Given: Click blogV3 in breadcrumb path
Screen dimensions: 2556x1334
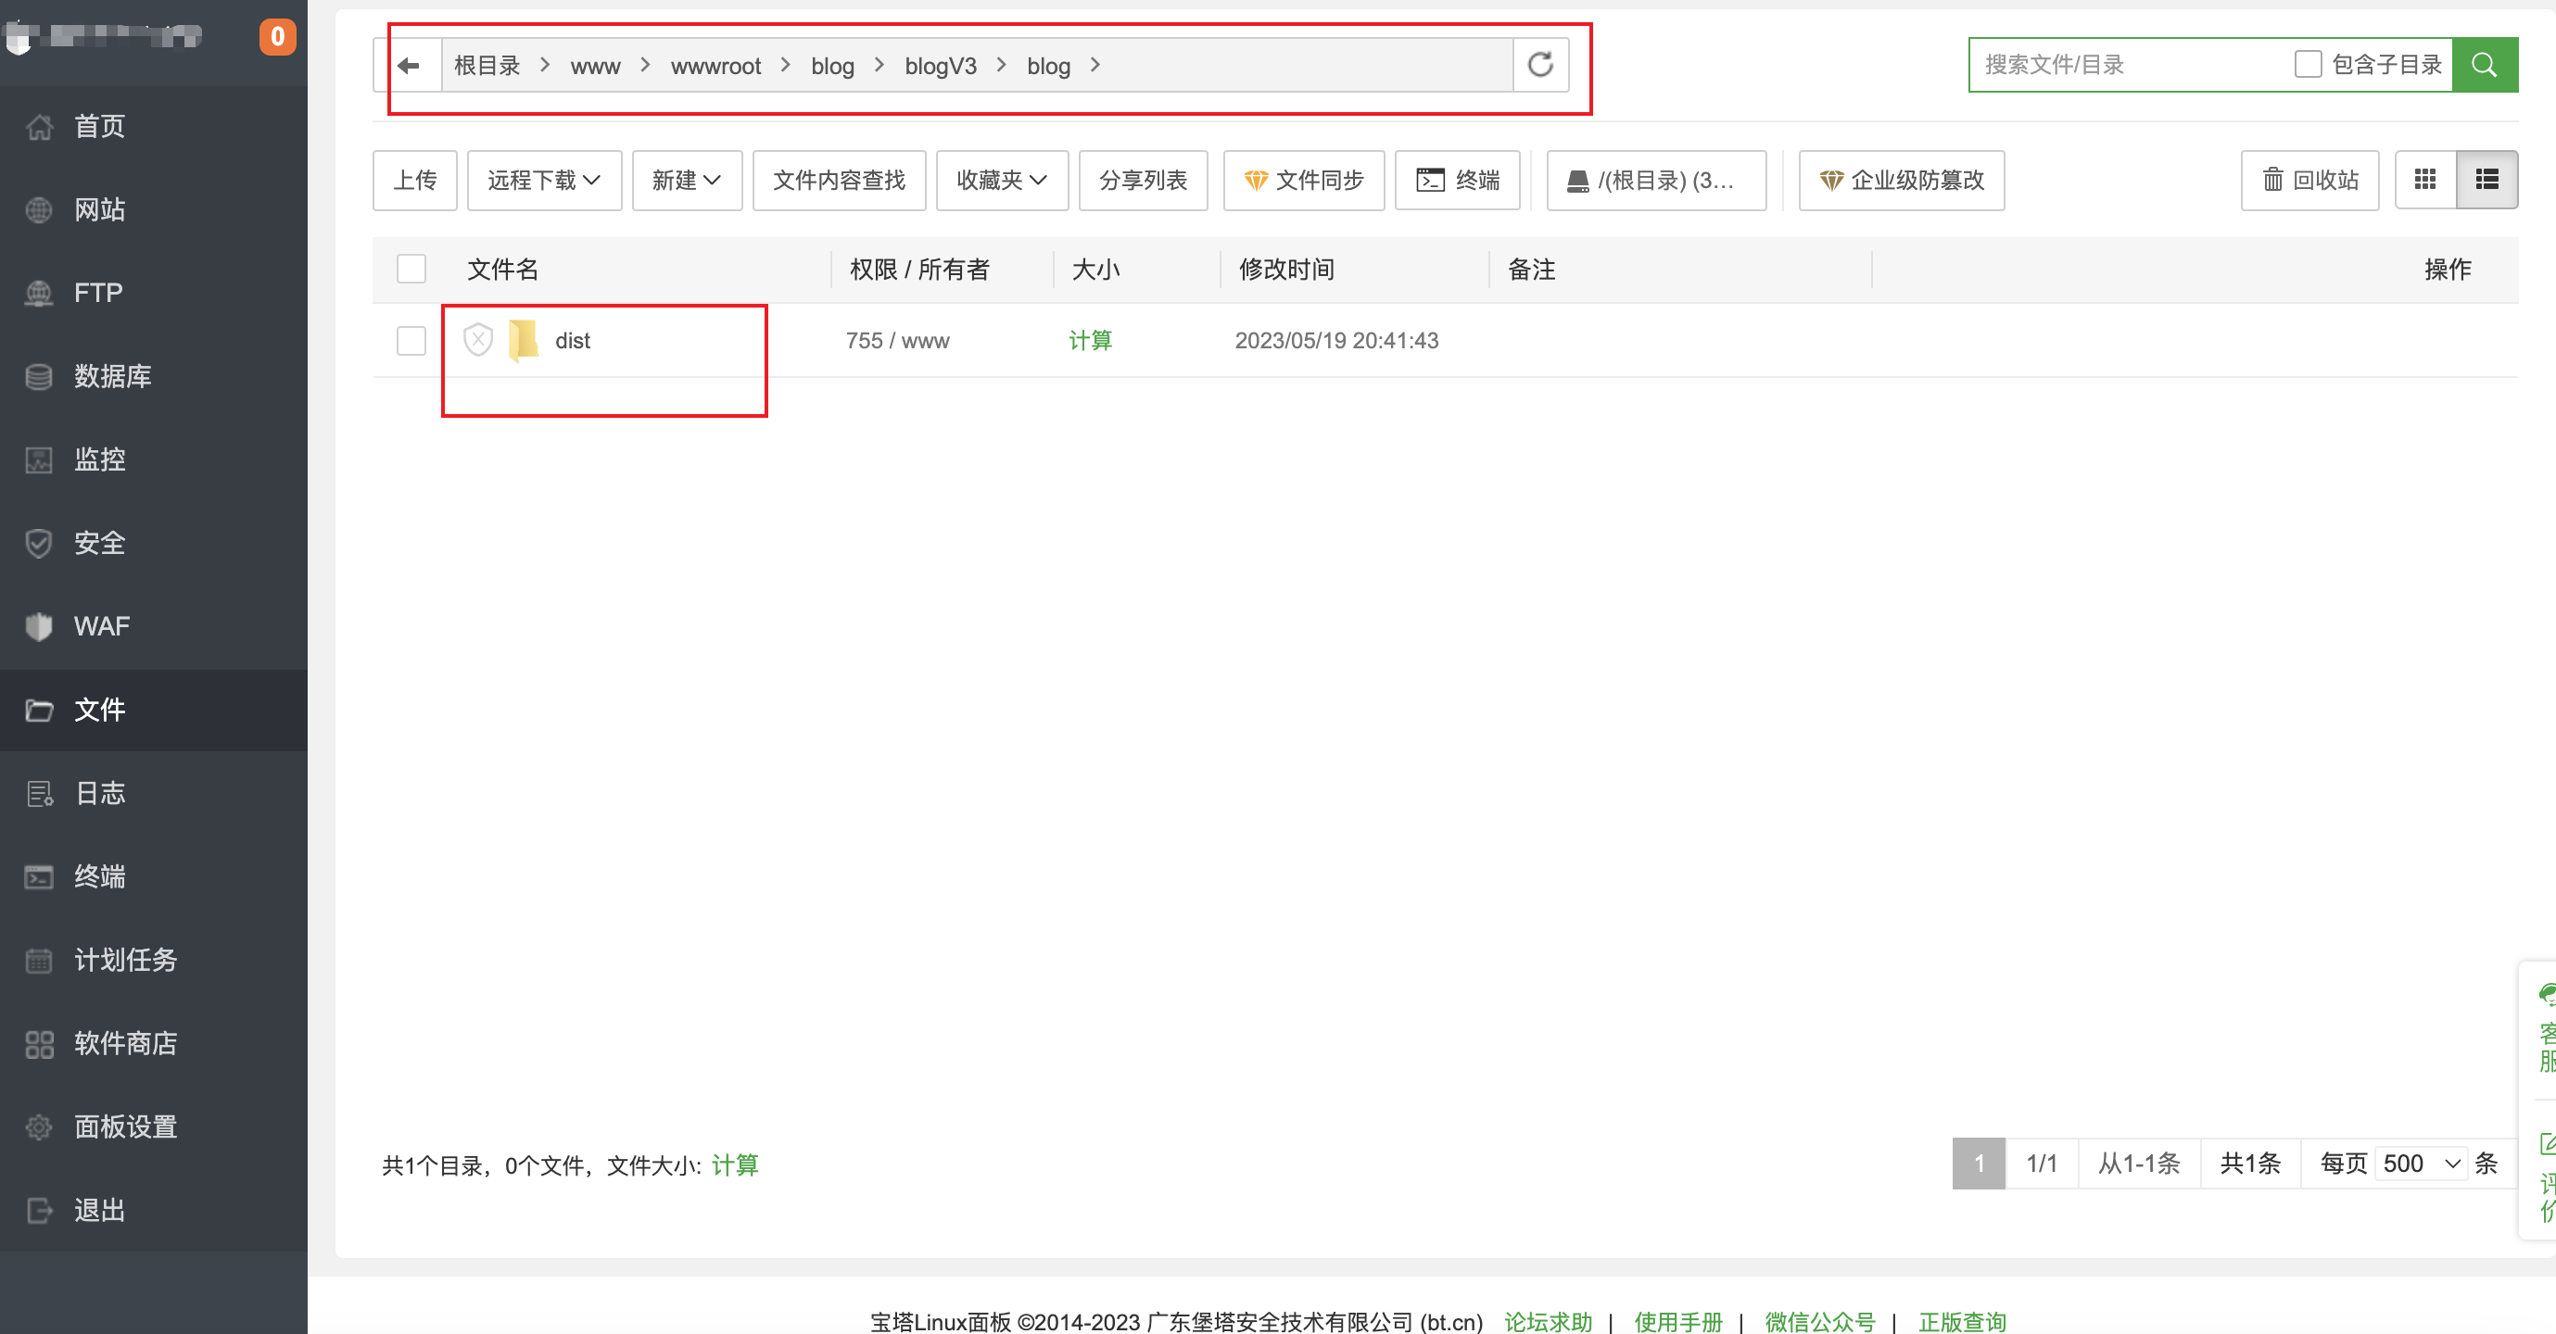Looking at the screenshot, I should click(941, 67).
